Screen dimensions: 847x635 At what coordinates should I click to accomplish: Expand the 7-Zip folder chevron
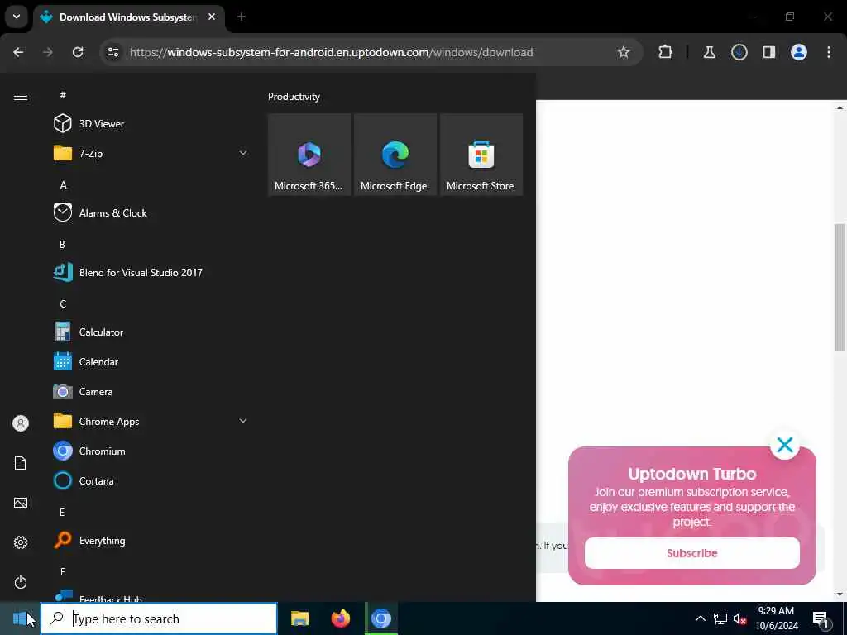coord(243,153)
